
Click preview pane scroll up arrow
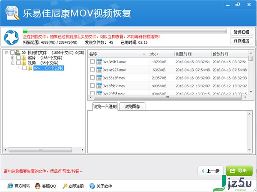pyautogui.click(x=249, y=114)
